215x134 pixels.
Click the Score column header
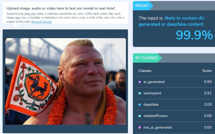207,71
